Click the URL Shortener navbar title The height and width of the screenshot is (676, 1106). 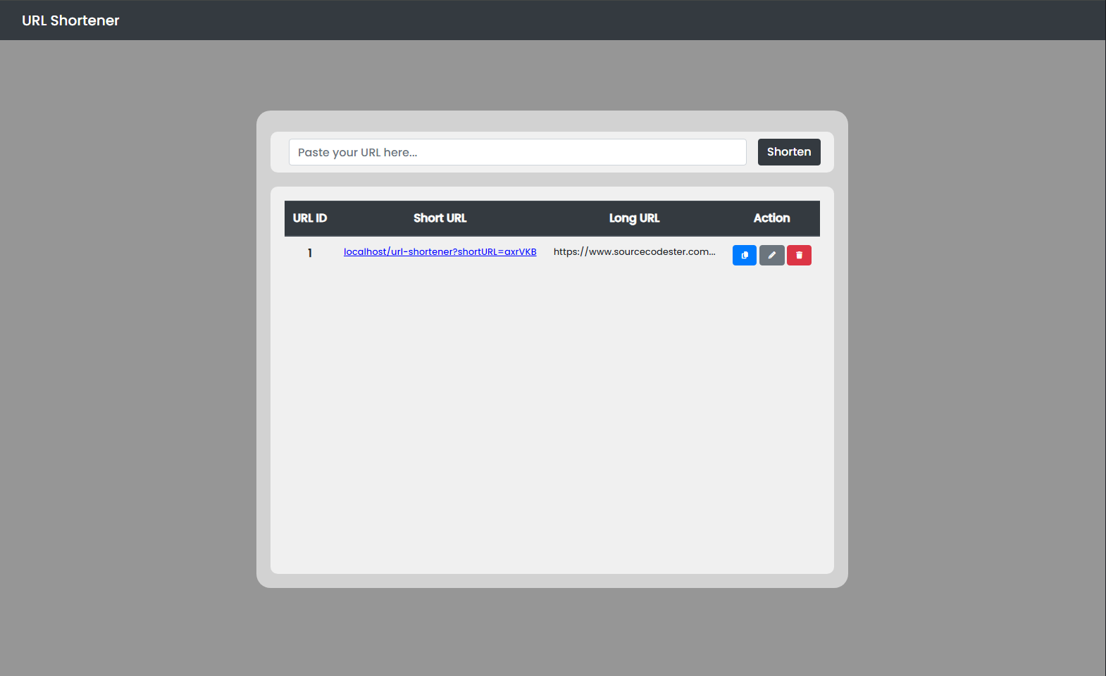(x=70, y=20)
